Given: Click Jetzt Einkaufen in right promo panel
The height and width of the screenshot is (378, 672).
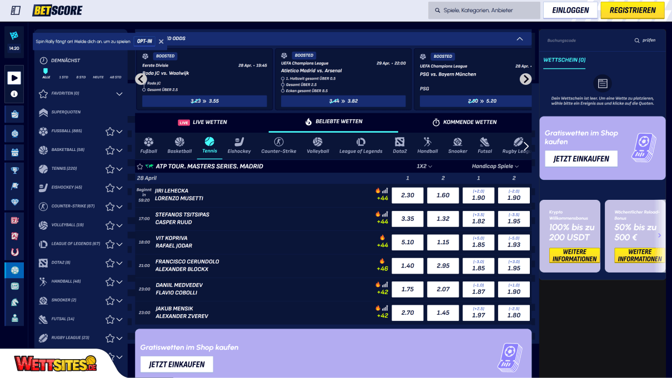Looking at the screenshot, I should click(581, 159).
